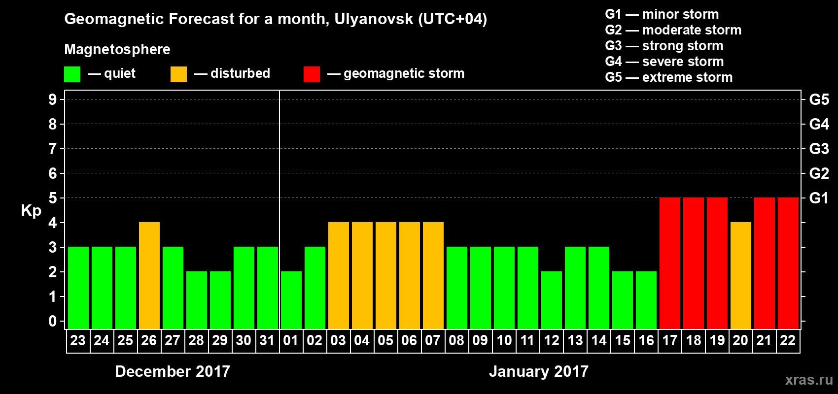Click the 'Magnetosphere' heading
This screenshot has height=394, width=838.
pyautogui.click(x=117, y=49)
